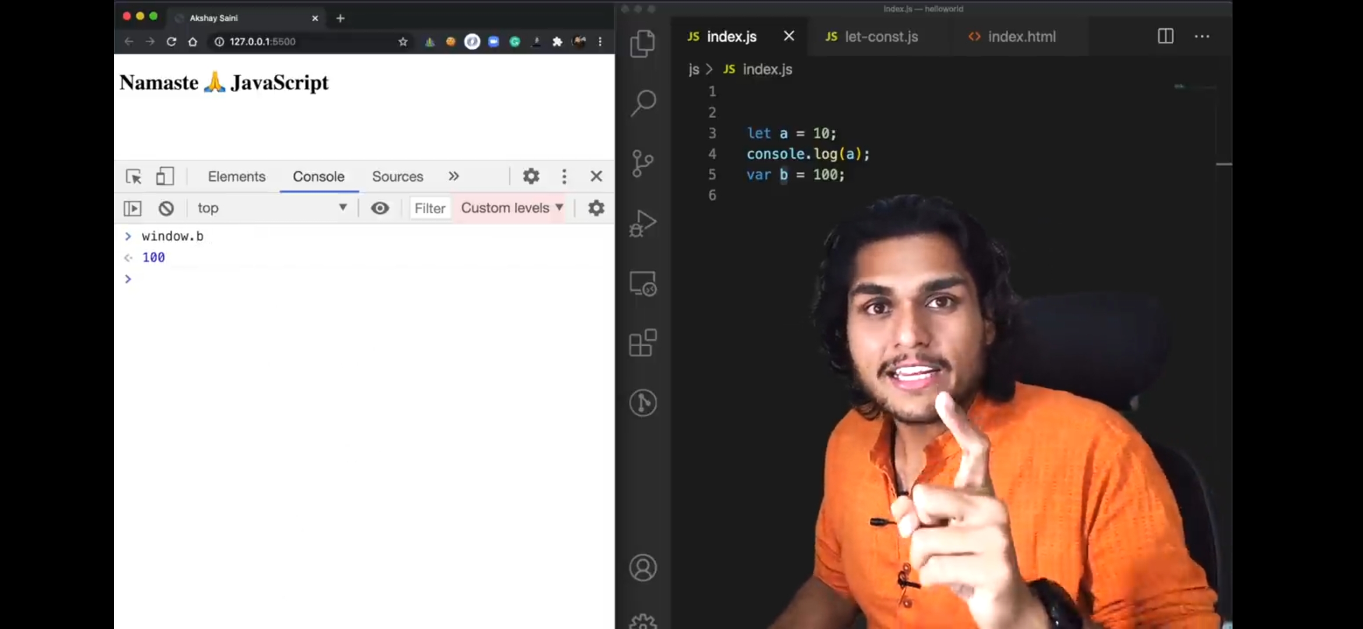Viewport: 1363px width, 629px height.
Task: Click the console Filter input field
Action: pos(430,209)
